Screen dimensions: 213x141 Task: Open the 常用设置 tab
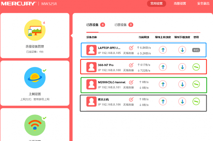(x=157, y=4)
